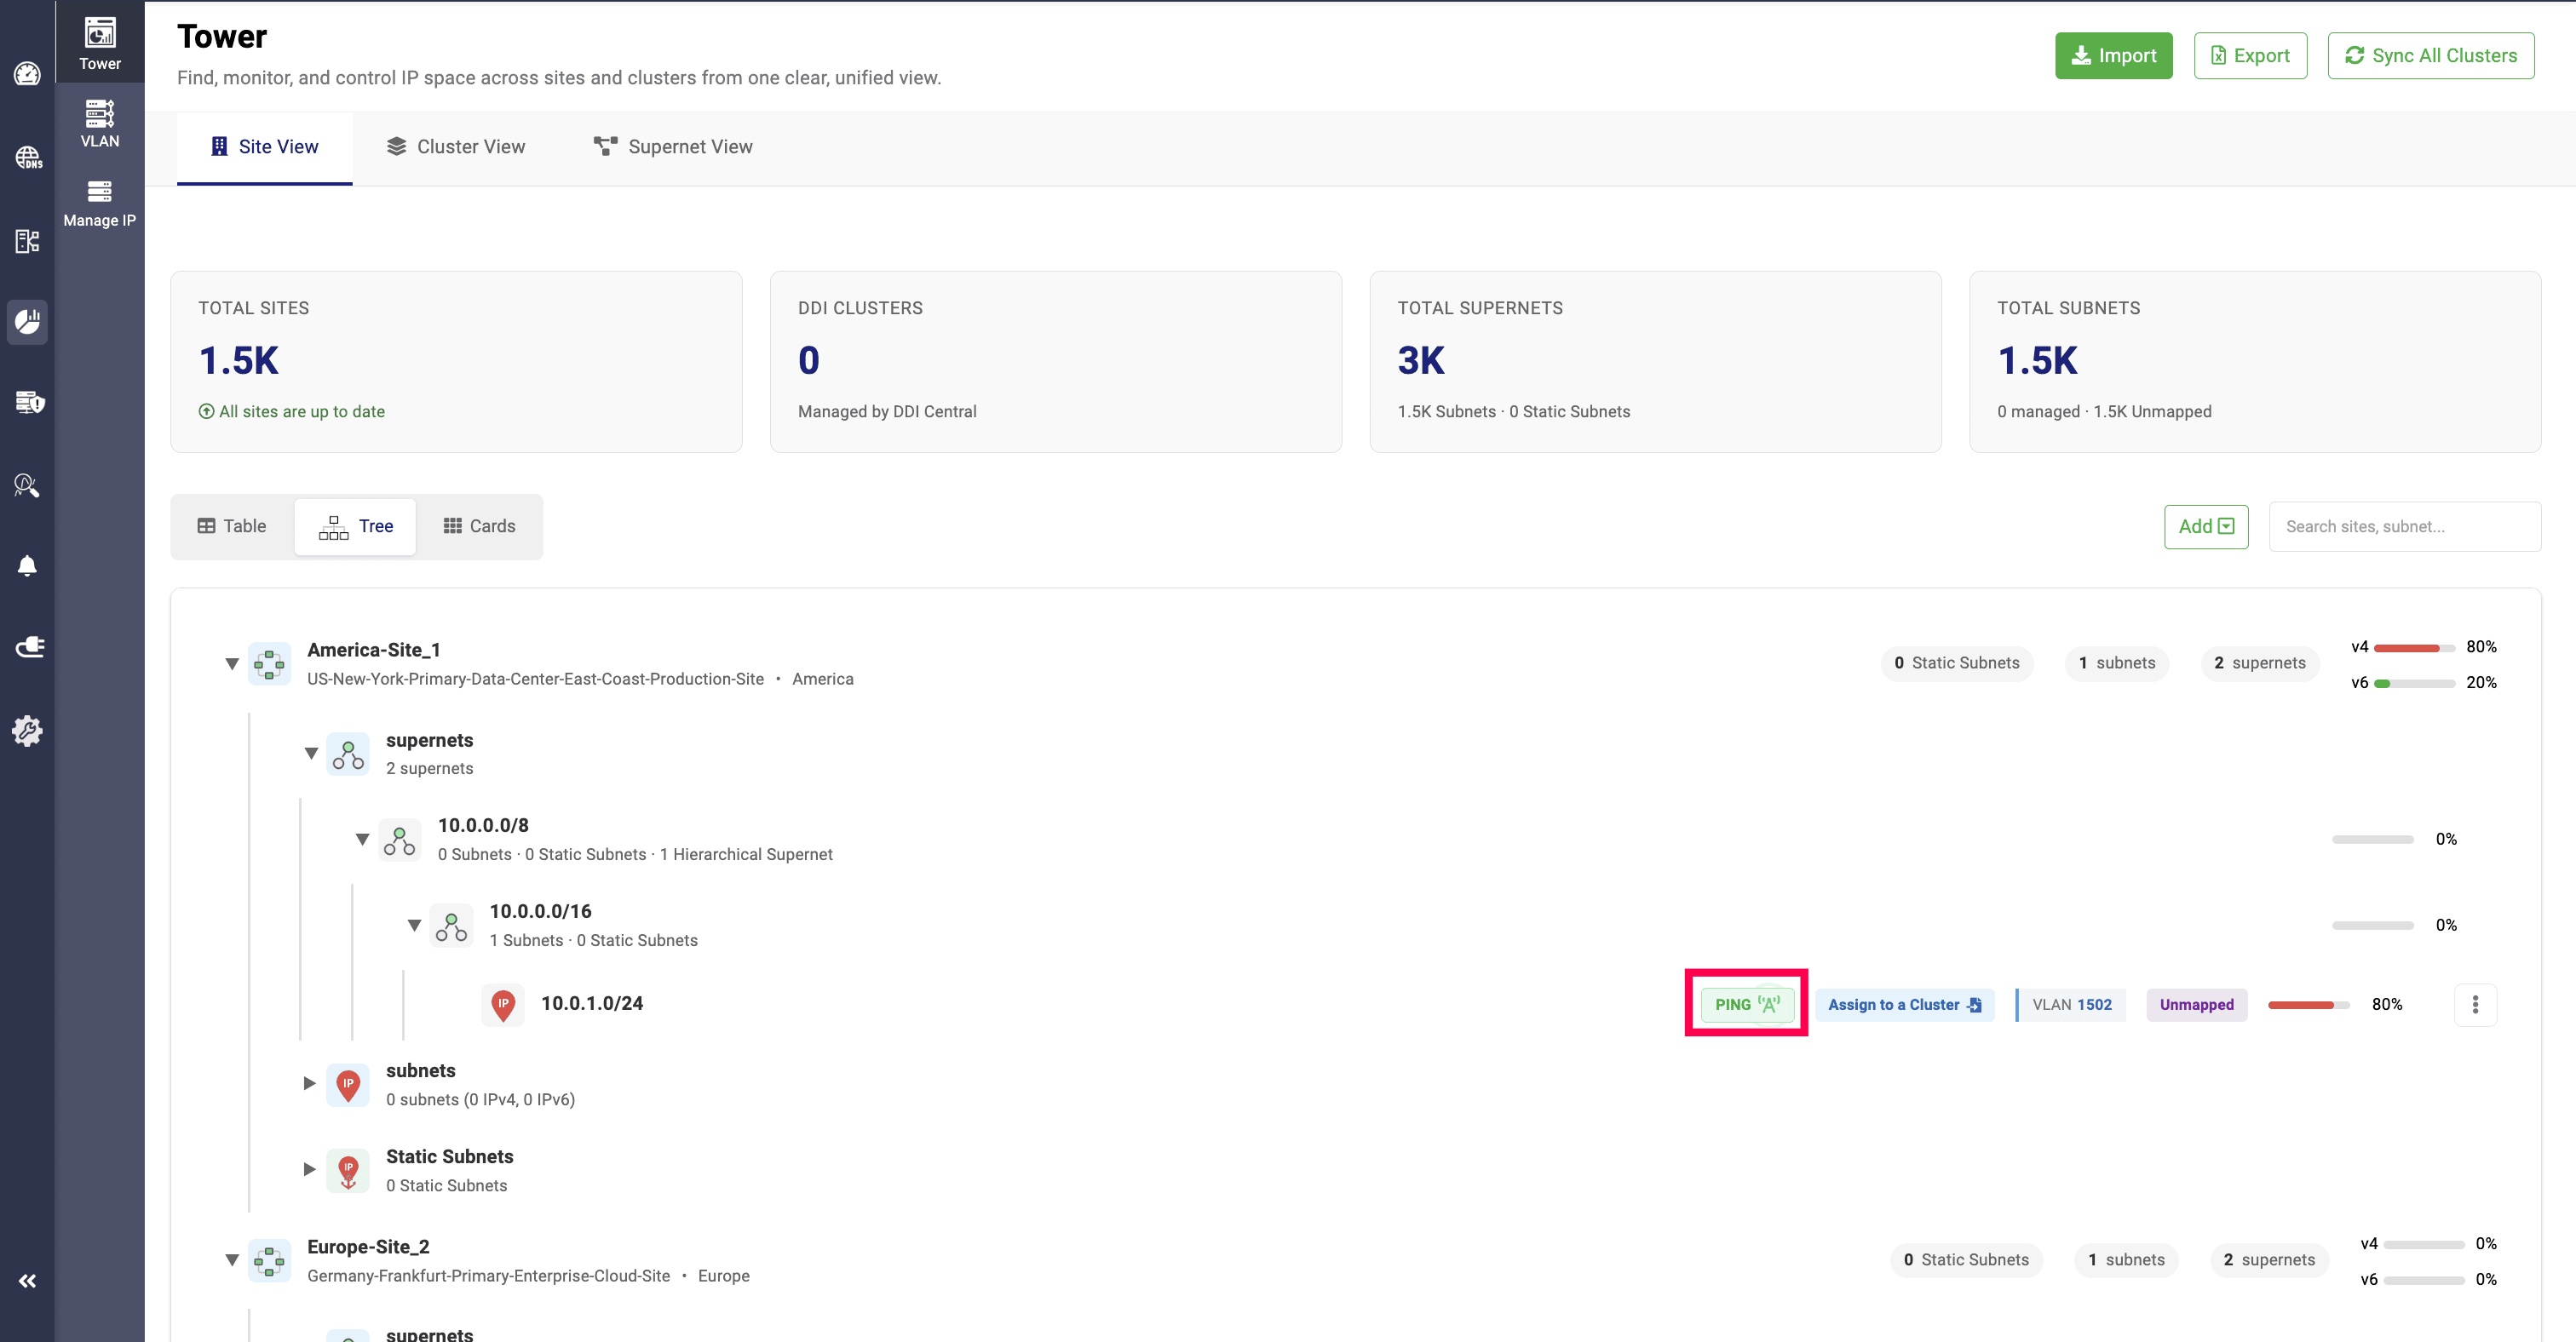This screenshot has width=2576, height=1342.
Task: Open the DNS globe icon
Action: (x=27, y=157)
